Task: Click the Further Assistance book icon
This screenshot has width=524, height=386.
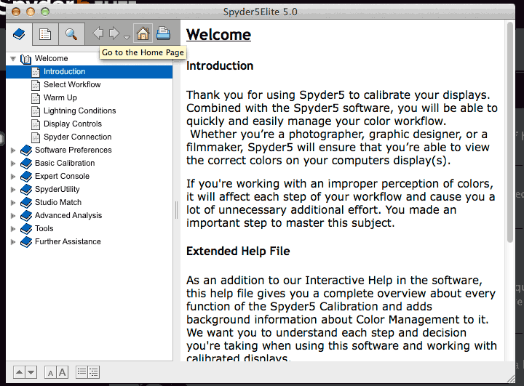Action: [26, 242]
